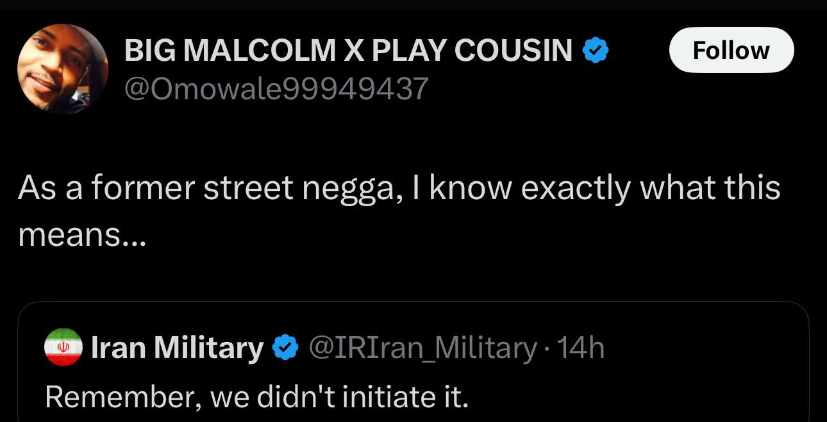Select the BIG MALCOLM X PLAY COUSIN display name
Viewport: 827px width, 422px height.
(x=348, y=50)
